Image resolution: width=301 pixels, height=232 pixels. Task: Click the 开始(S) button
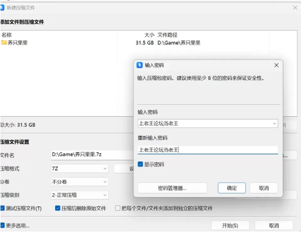[230, 225]
